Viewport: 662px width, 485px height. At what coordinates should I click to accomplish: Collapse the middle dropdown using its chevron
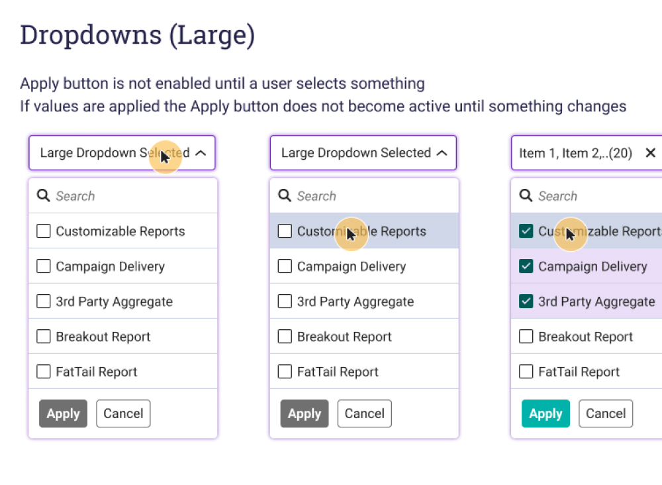pos(442,153)
